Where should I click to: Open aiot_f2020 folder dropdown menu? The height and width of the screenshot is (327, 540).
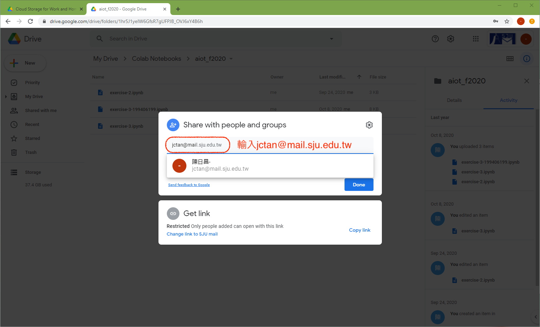(231, 59)
